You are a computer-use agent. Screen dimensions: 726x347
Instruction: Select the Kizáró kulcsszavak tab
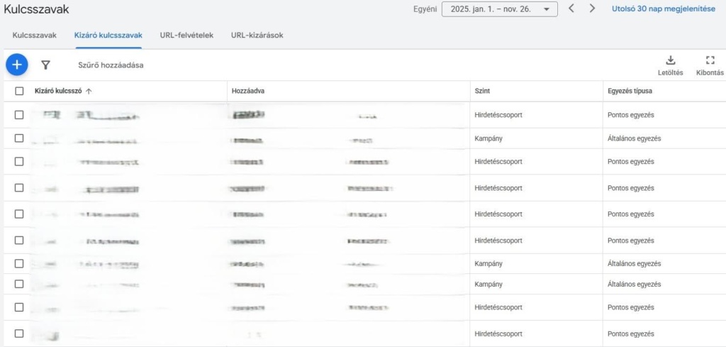point(108,35)
